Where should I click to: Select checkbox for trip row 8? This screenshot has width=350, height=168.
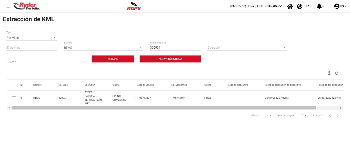click(x=14, y=98)
